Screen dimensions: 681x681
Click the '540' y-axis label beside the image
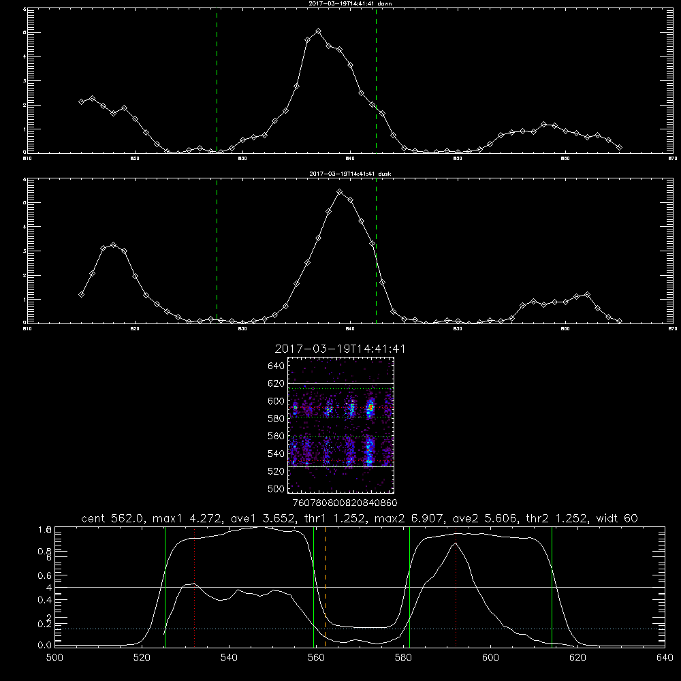(x=276, y=454)
